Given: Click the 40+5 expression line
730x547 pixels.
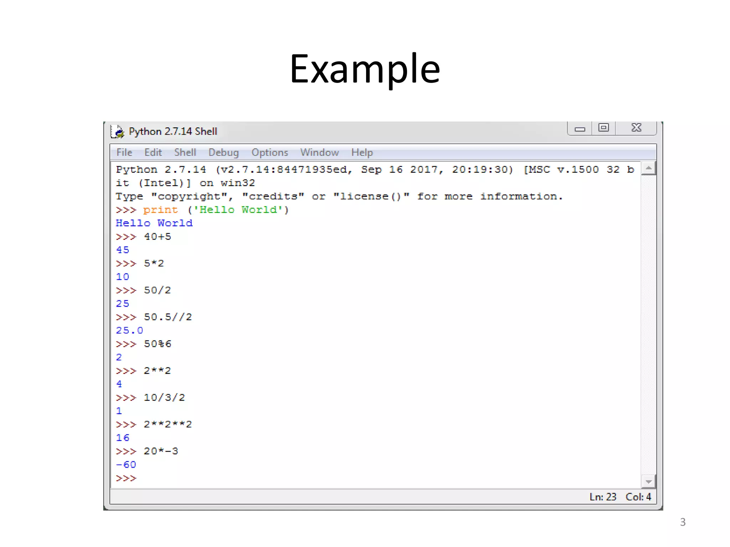Looking at the screenshot, I should pos(143,237).
